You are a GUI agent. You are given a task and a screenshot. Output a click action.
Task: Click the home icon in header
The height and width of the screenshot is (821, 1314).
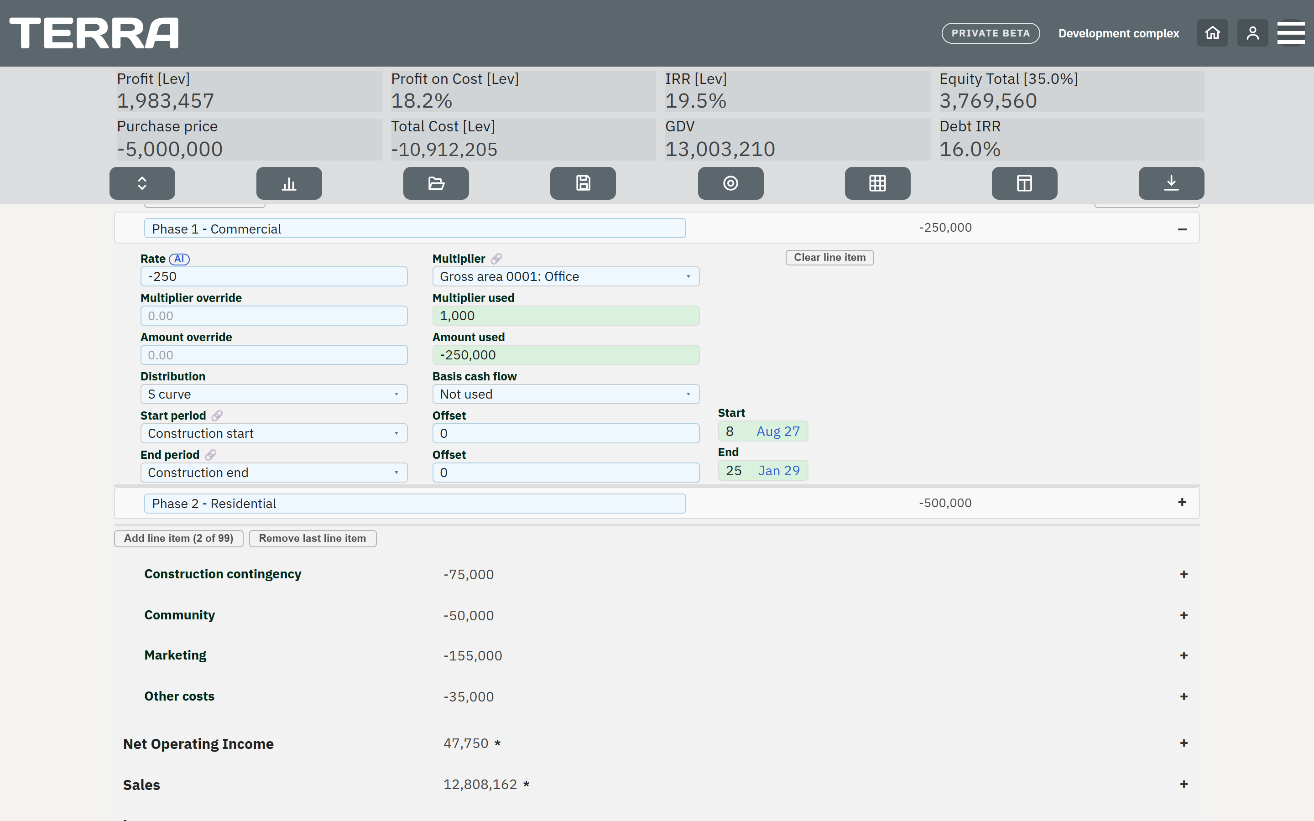point(1212,33)
